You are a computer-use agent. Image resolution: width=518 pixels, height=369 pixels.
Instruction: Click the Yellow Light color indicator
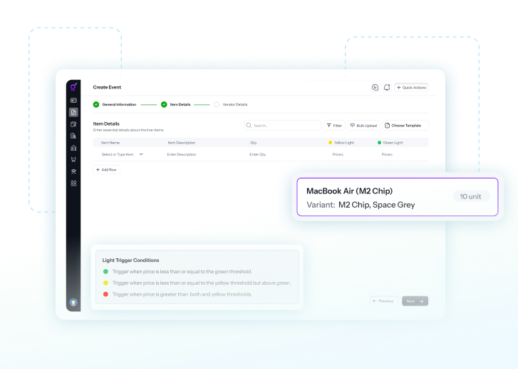[x=331, y=143]
